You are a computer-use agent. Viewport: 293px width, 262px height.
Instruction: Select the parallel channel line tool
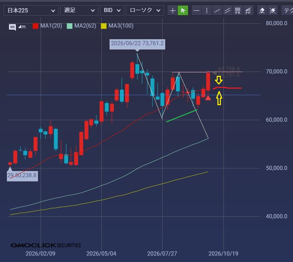coord(227,10)
